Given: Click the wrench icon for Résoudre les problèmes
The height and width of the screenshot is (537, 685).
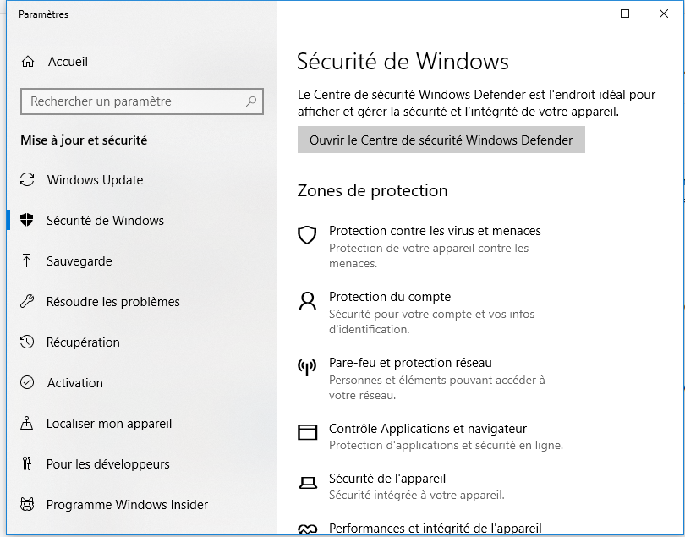Looking at the screenshot, I should coord(27,301).
